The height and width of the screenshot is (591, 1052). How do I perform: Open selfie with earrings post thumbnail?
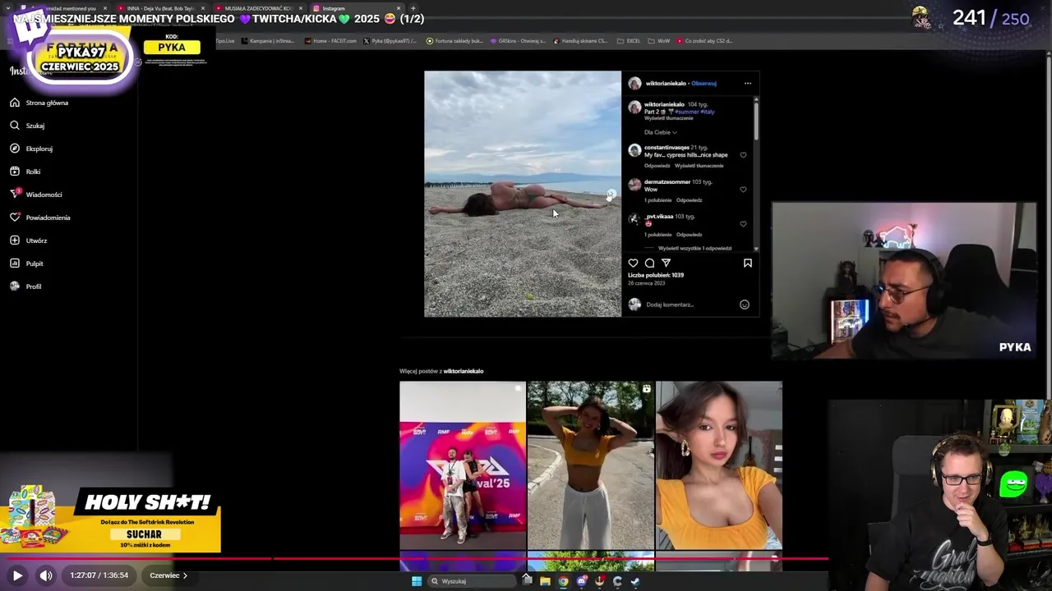pos(719,465)
